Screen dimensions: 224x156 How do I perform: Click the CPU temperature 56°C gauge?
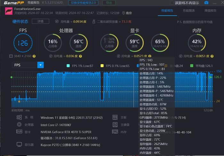[78, 43]
